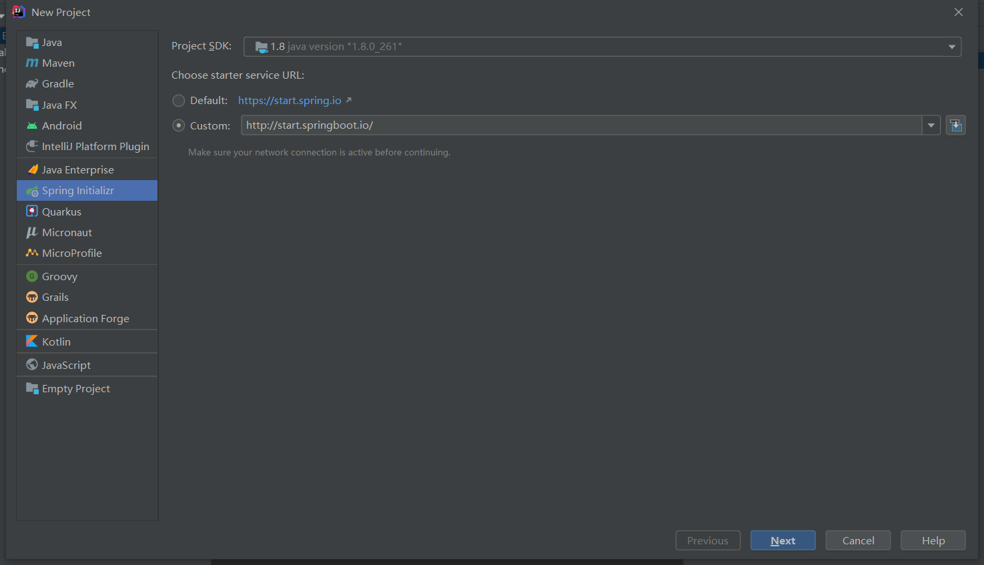The width and height of the screenshot is (984, 565).
Task: Select the Default starter service URL radio button
Action: tap(178, 100)
